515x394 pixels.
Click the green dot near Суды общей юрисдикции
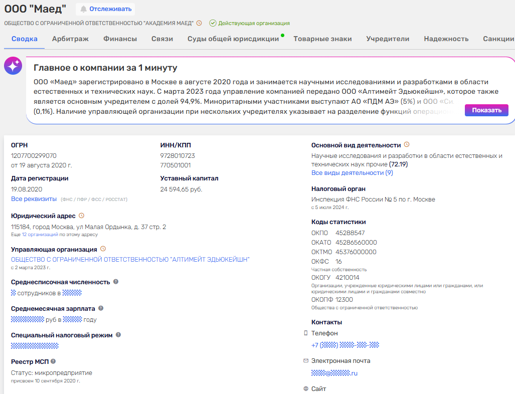(282, 35)
